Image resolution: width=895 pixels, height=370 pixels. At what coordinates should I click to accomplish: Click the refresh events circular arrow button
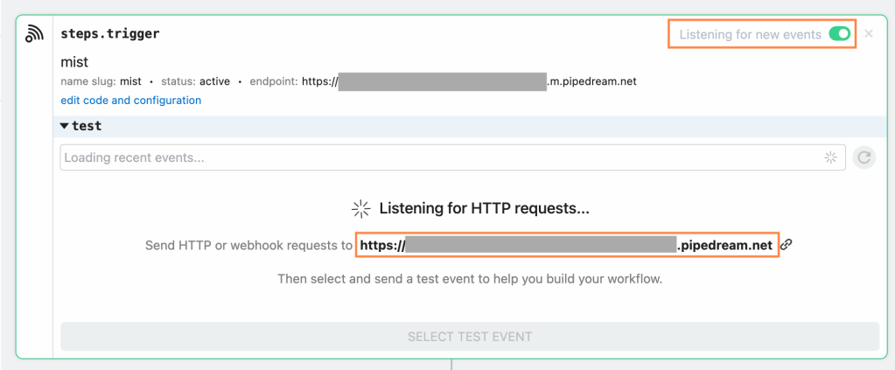tap(864, 157)
